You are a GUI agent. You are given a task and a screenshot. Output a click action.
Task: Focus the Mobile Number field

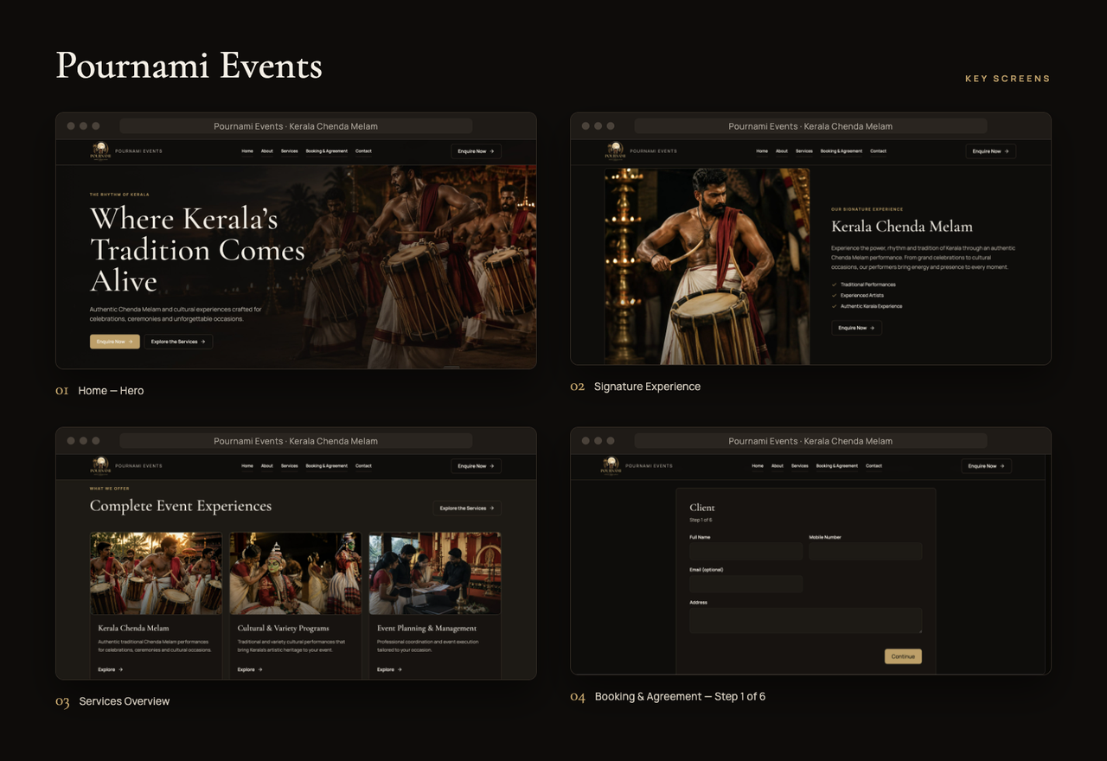[x=866, y=551]
